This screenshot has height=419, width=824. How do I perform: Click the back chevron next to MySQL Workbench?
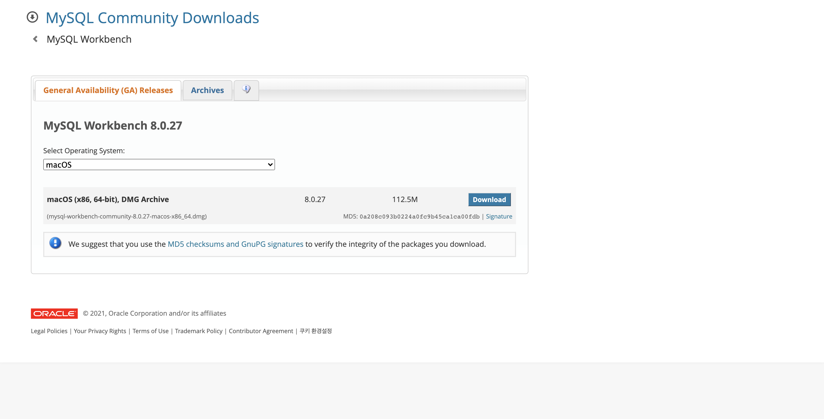coord(36,39)
